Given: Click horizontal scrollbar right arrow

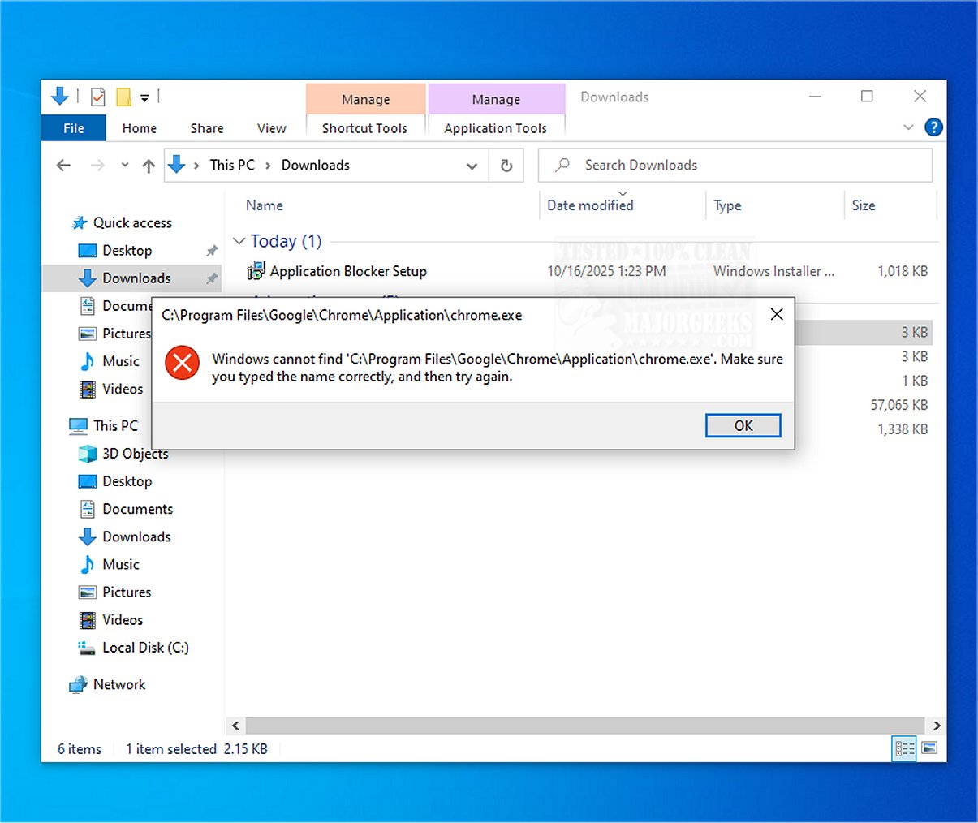Looking at the screenshot, I should pos(937,726).
